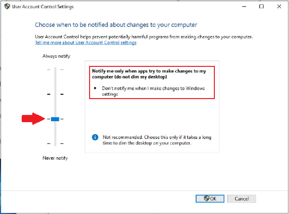Click the shield icon on the OK button

click(207, 198)
